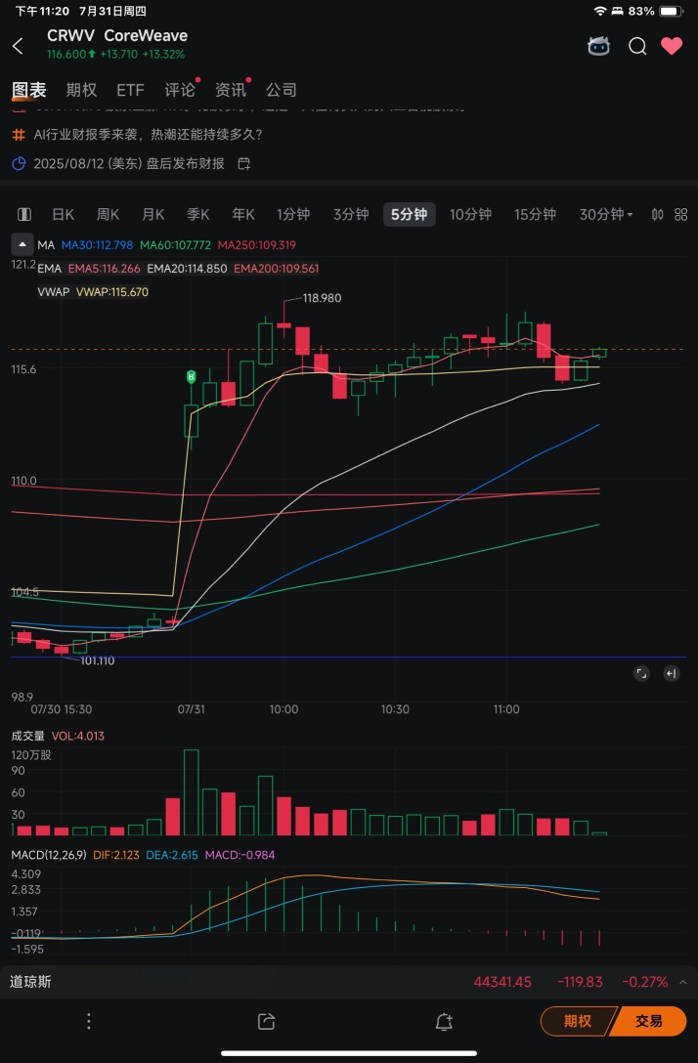
Task: Select the 月K timeframe
Action: click(153, 214)
